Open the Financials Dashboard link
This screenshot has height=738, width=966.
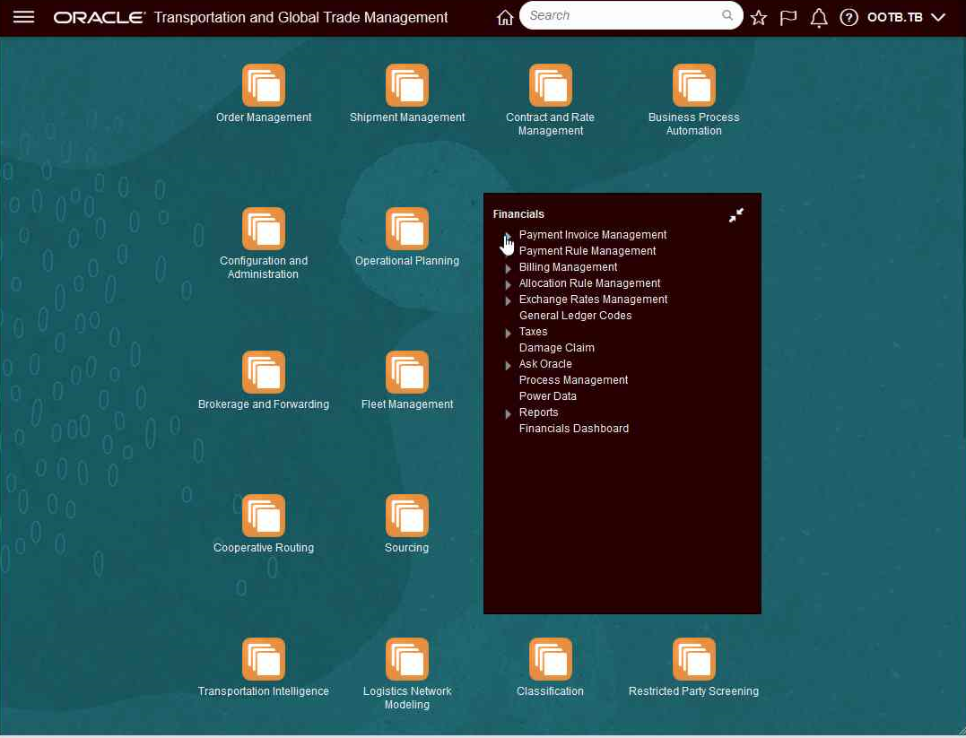click(x=574, y=428)
